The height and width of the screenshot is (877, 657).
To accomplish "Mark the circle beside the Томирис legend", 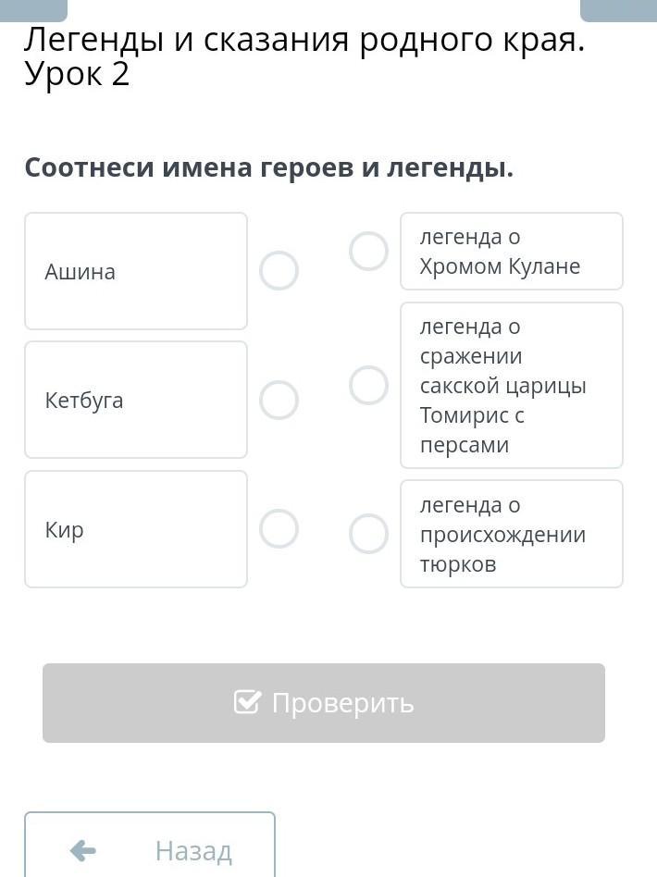I will coord(368,385).
